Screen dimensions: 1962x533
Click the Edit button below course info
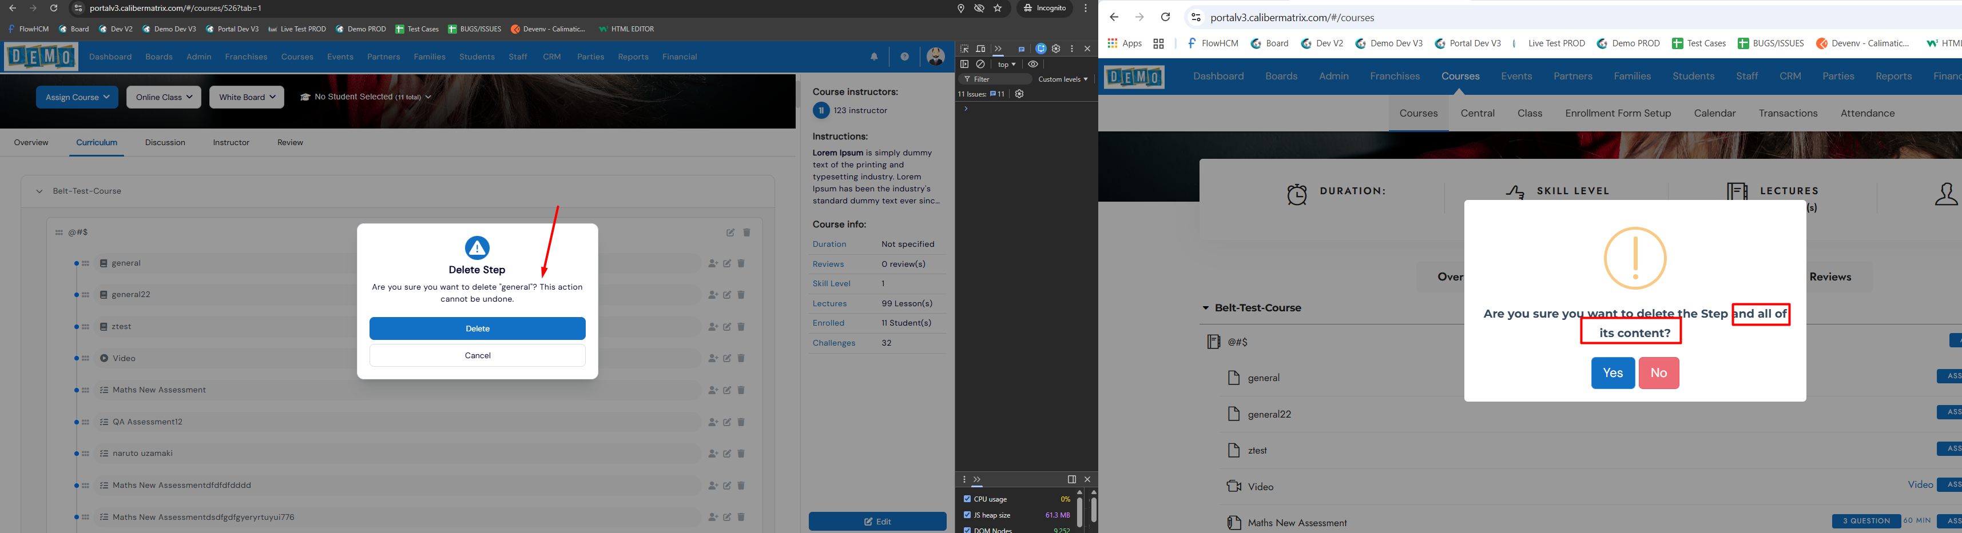click(877, 522)
